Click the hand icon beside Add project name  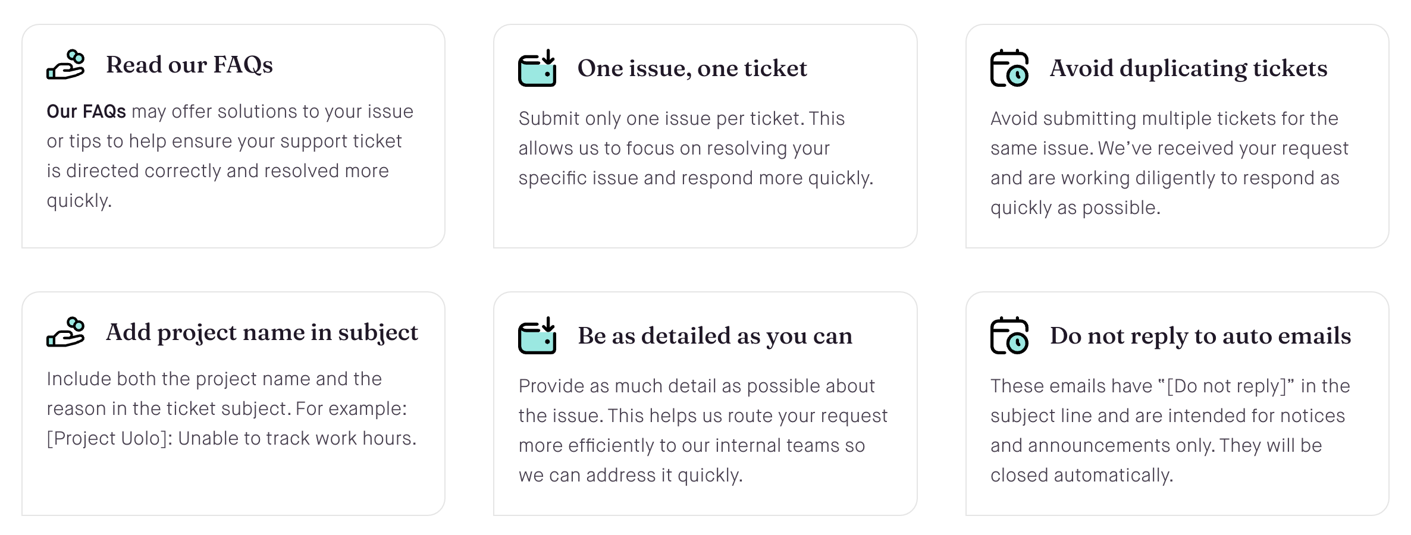(65, 332)
